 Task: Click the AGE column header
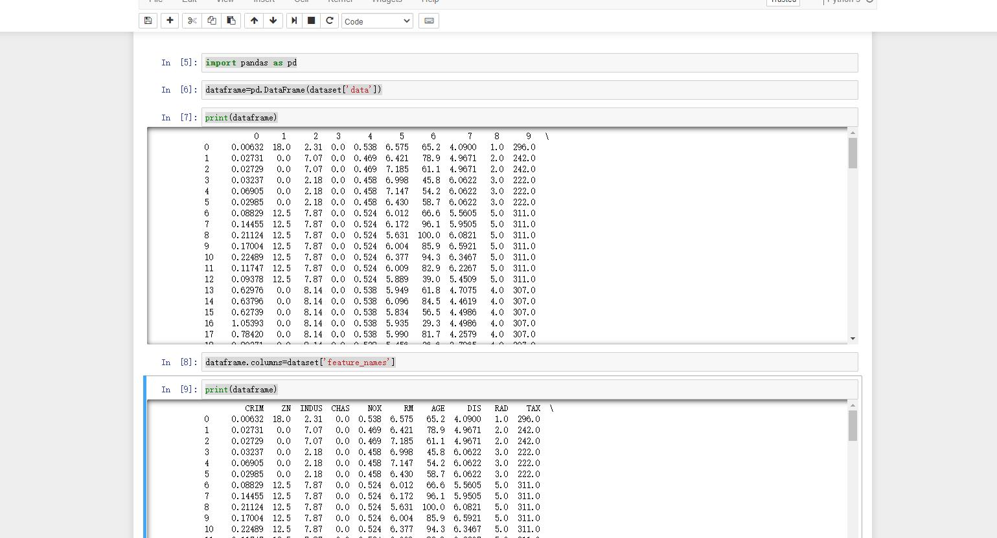pos(438,409)
